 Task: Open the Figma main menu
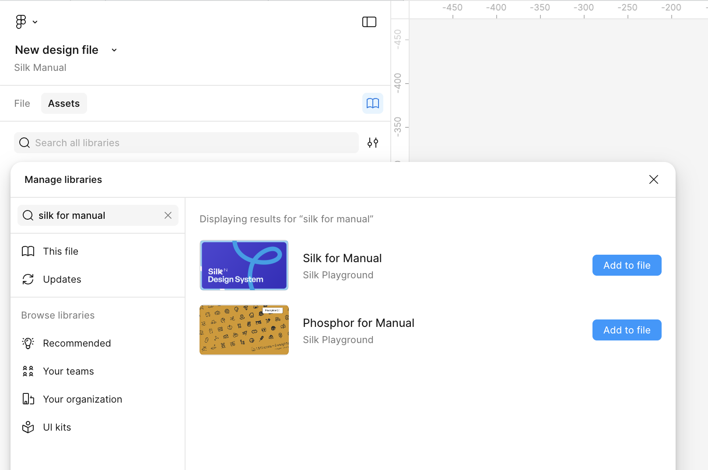click(x=21, y=21)
